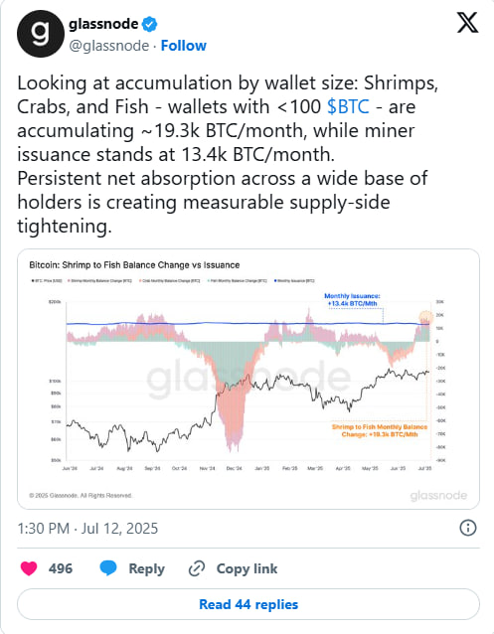Click Read 44 replies button
This screenshot has height=634, width=494.
click(x=248, y=604)
